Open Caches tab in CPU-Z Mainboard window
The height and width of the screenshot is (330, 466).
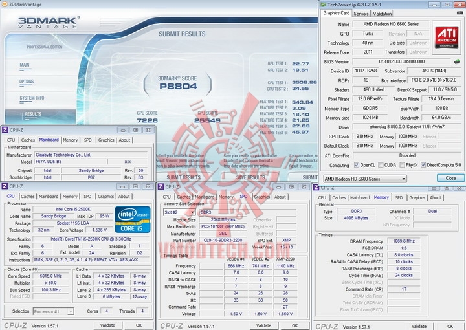pos(28,140)
